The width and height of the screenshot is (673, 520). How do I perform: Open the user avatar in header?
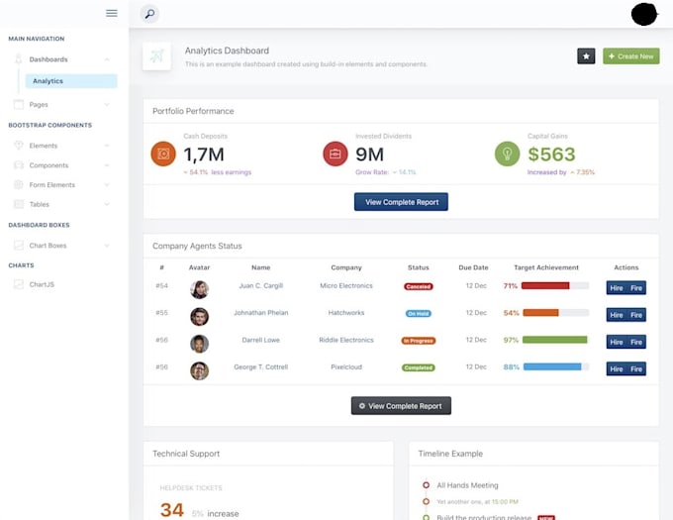point(644,14)
